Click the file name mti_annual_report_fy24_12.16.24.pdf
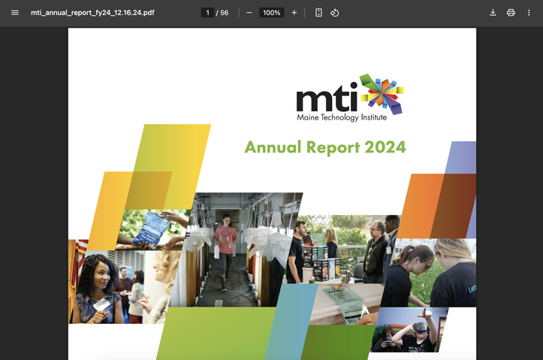 coord(92,13)
